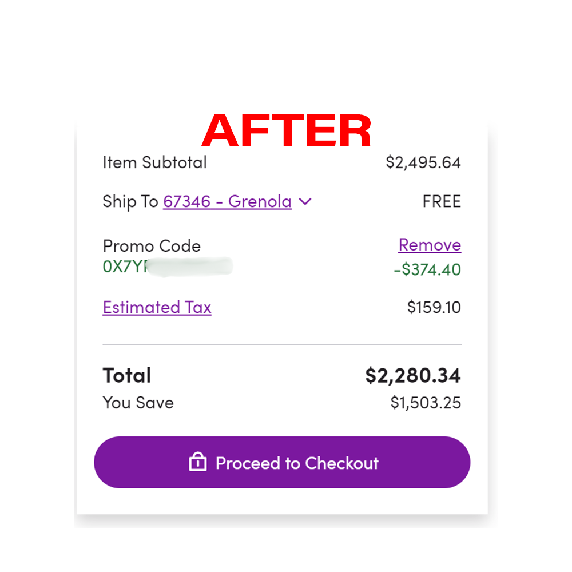This screenshot has height=572, width=572.
Task: Select the Total label in summary
Action: coord(126,376)
